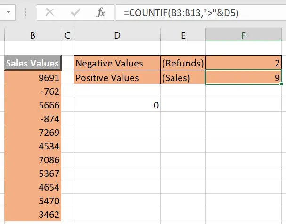The image size is (286, 224).
Task: Click the (Sales) cell
Action: (183, 77)
